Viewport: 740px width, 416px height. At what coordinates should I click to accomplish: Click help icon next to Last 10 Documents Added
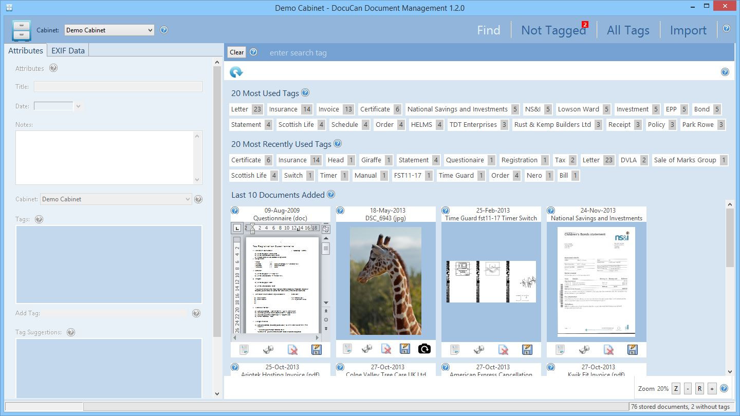331,195
